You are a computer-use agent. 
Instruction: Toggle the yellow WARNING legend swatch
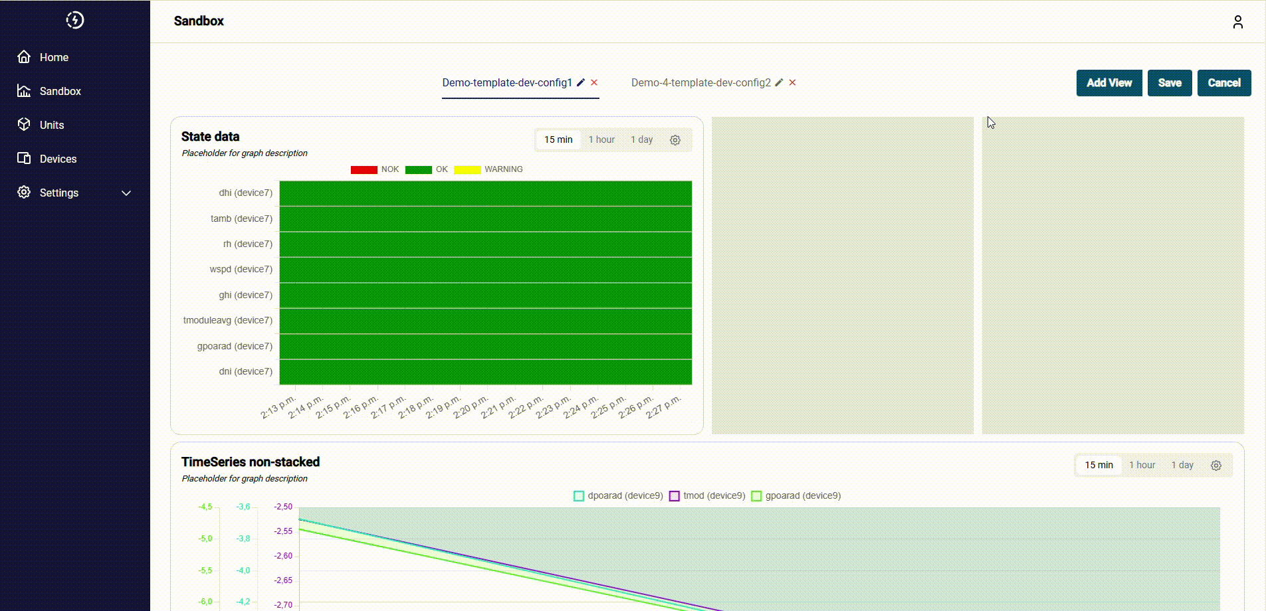[467, 169]
